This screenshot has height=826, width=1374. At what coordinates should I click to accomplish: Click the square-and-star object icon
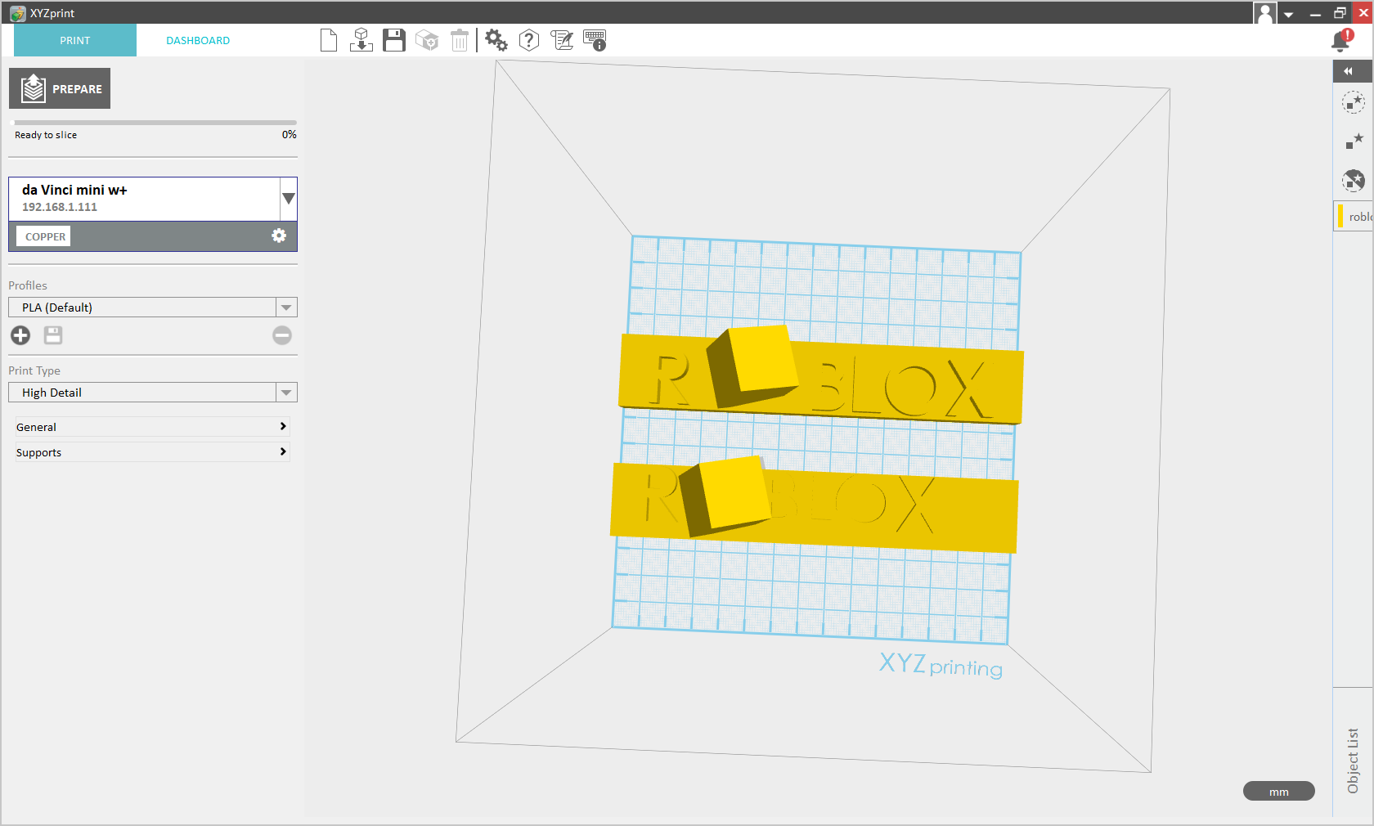tap(1354, 141)
